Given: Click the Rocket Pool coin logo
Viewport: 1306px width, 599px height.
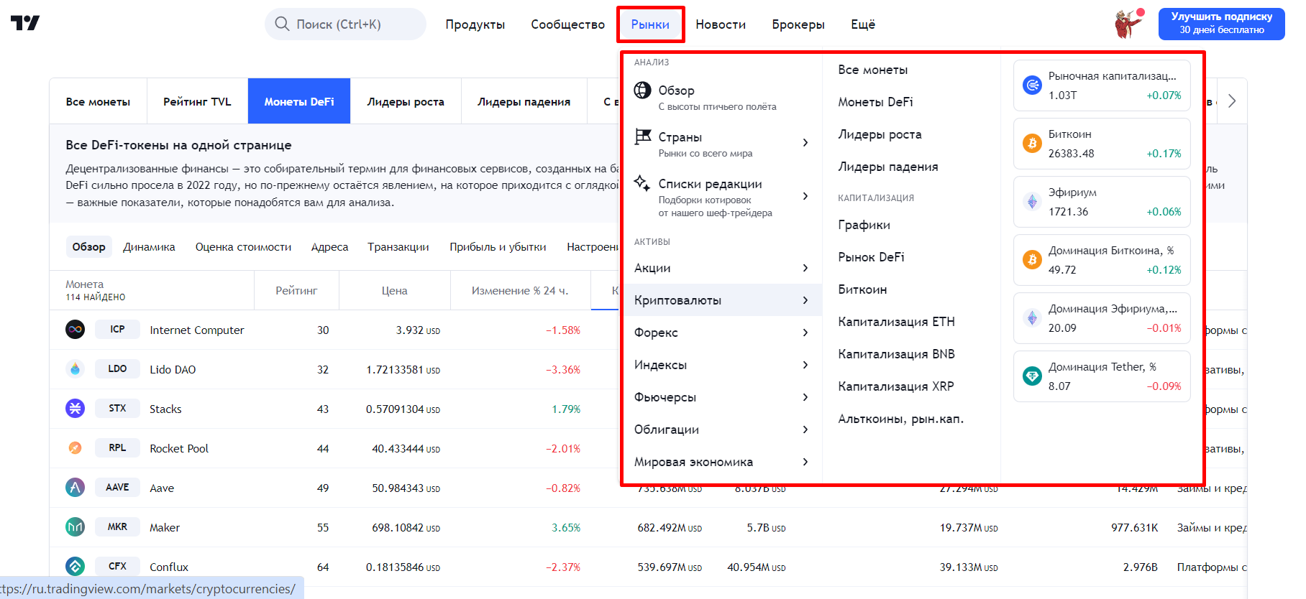Looking at the screenshot, I should pyautogui.click(x=75, y=448).
